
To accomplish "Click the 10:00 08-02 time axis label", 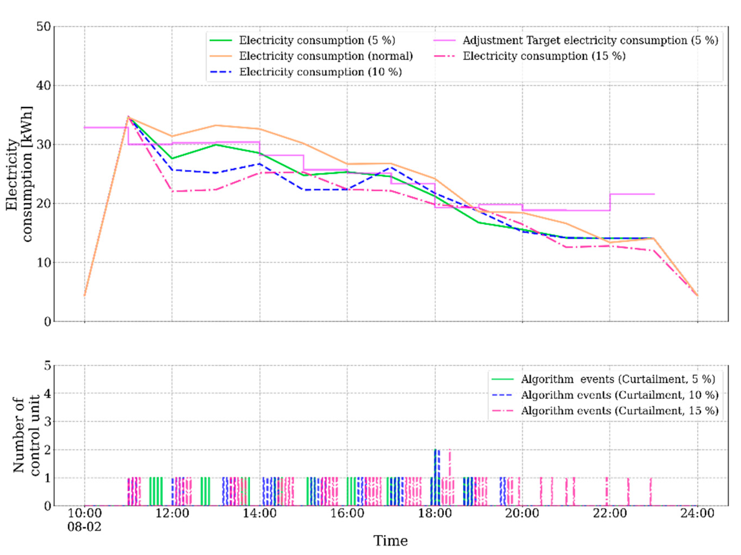I will point(85,520).
